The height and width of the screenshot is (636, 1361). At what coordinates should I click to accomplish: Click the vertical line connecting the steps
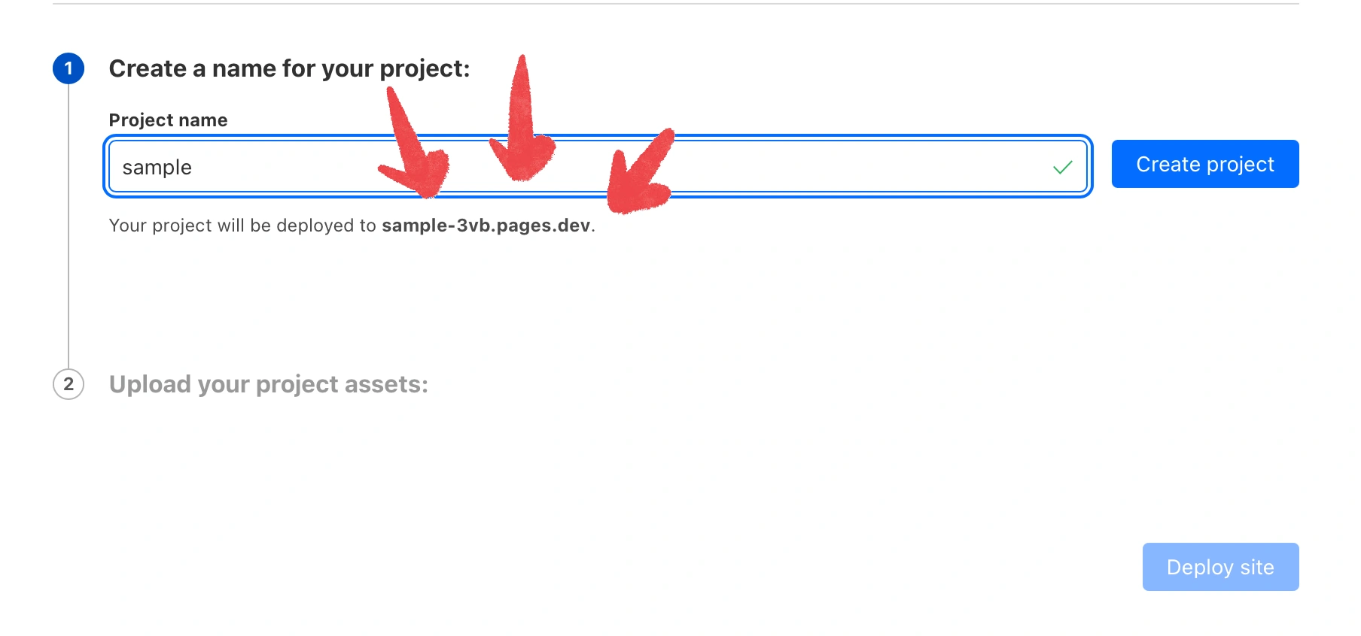pyautogui.click(x=69, y=226)
